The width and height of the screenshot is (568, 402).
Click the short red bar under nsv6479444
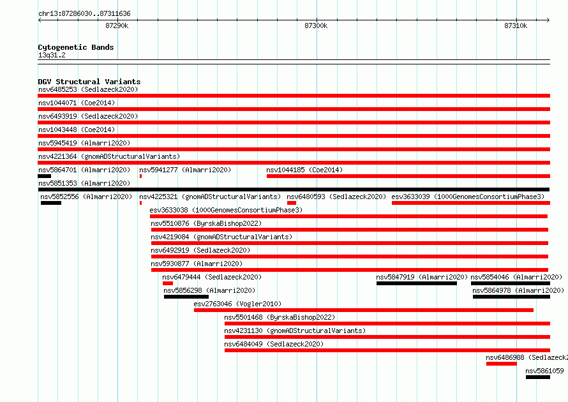point(168,283)
